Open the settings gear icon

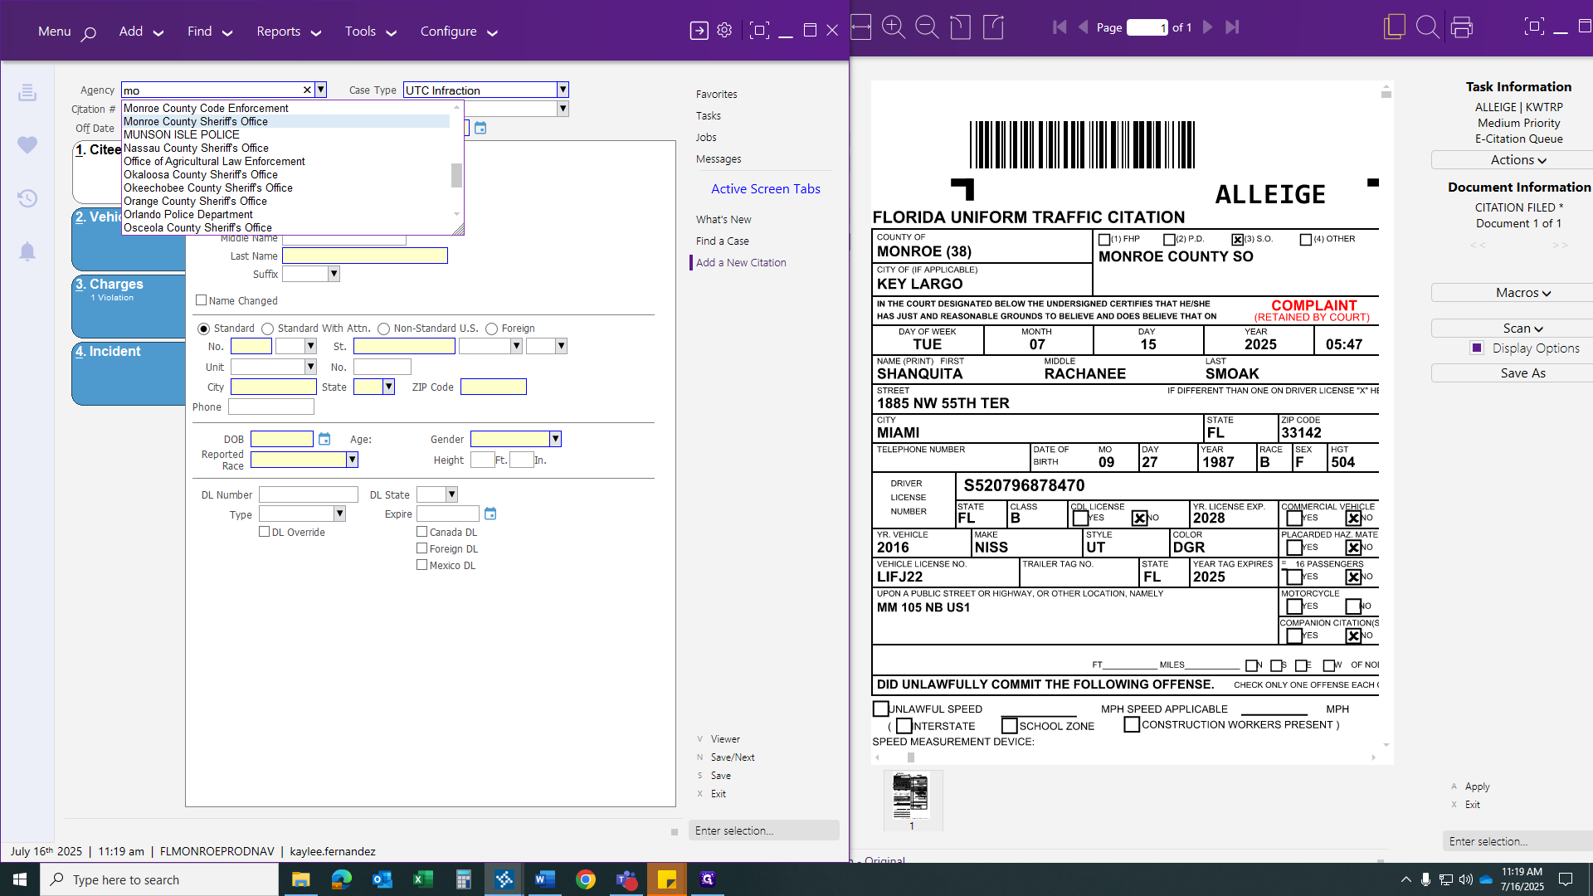click(x=724, y=31)
